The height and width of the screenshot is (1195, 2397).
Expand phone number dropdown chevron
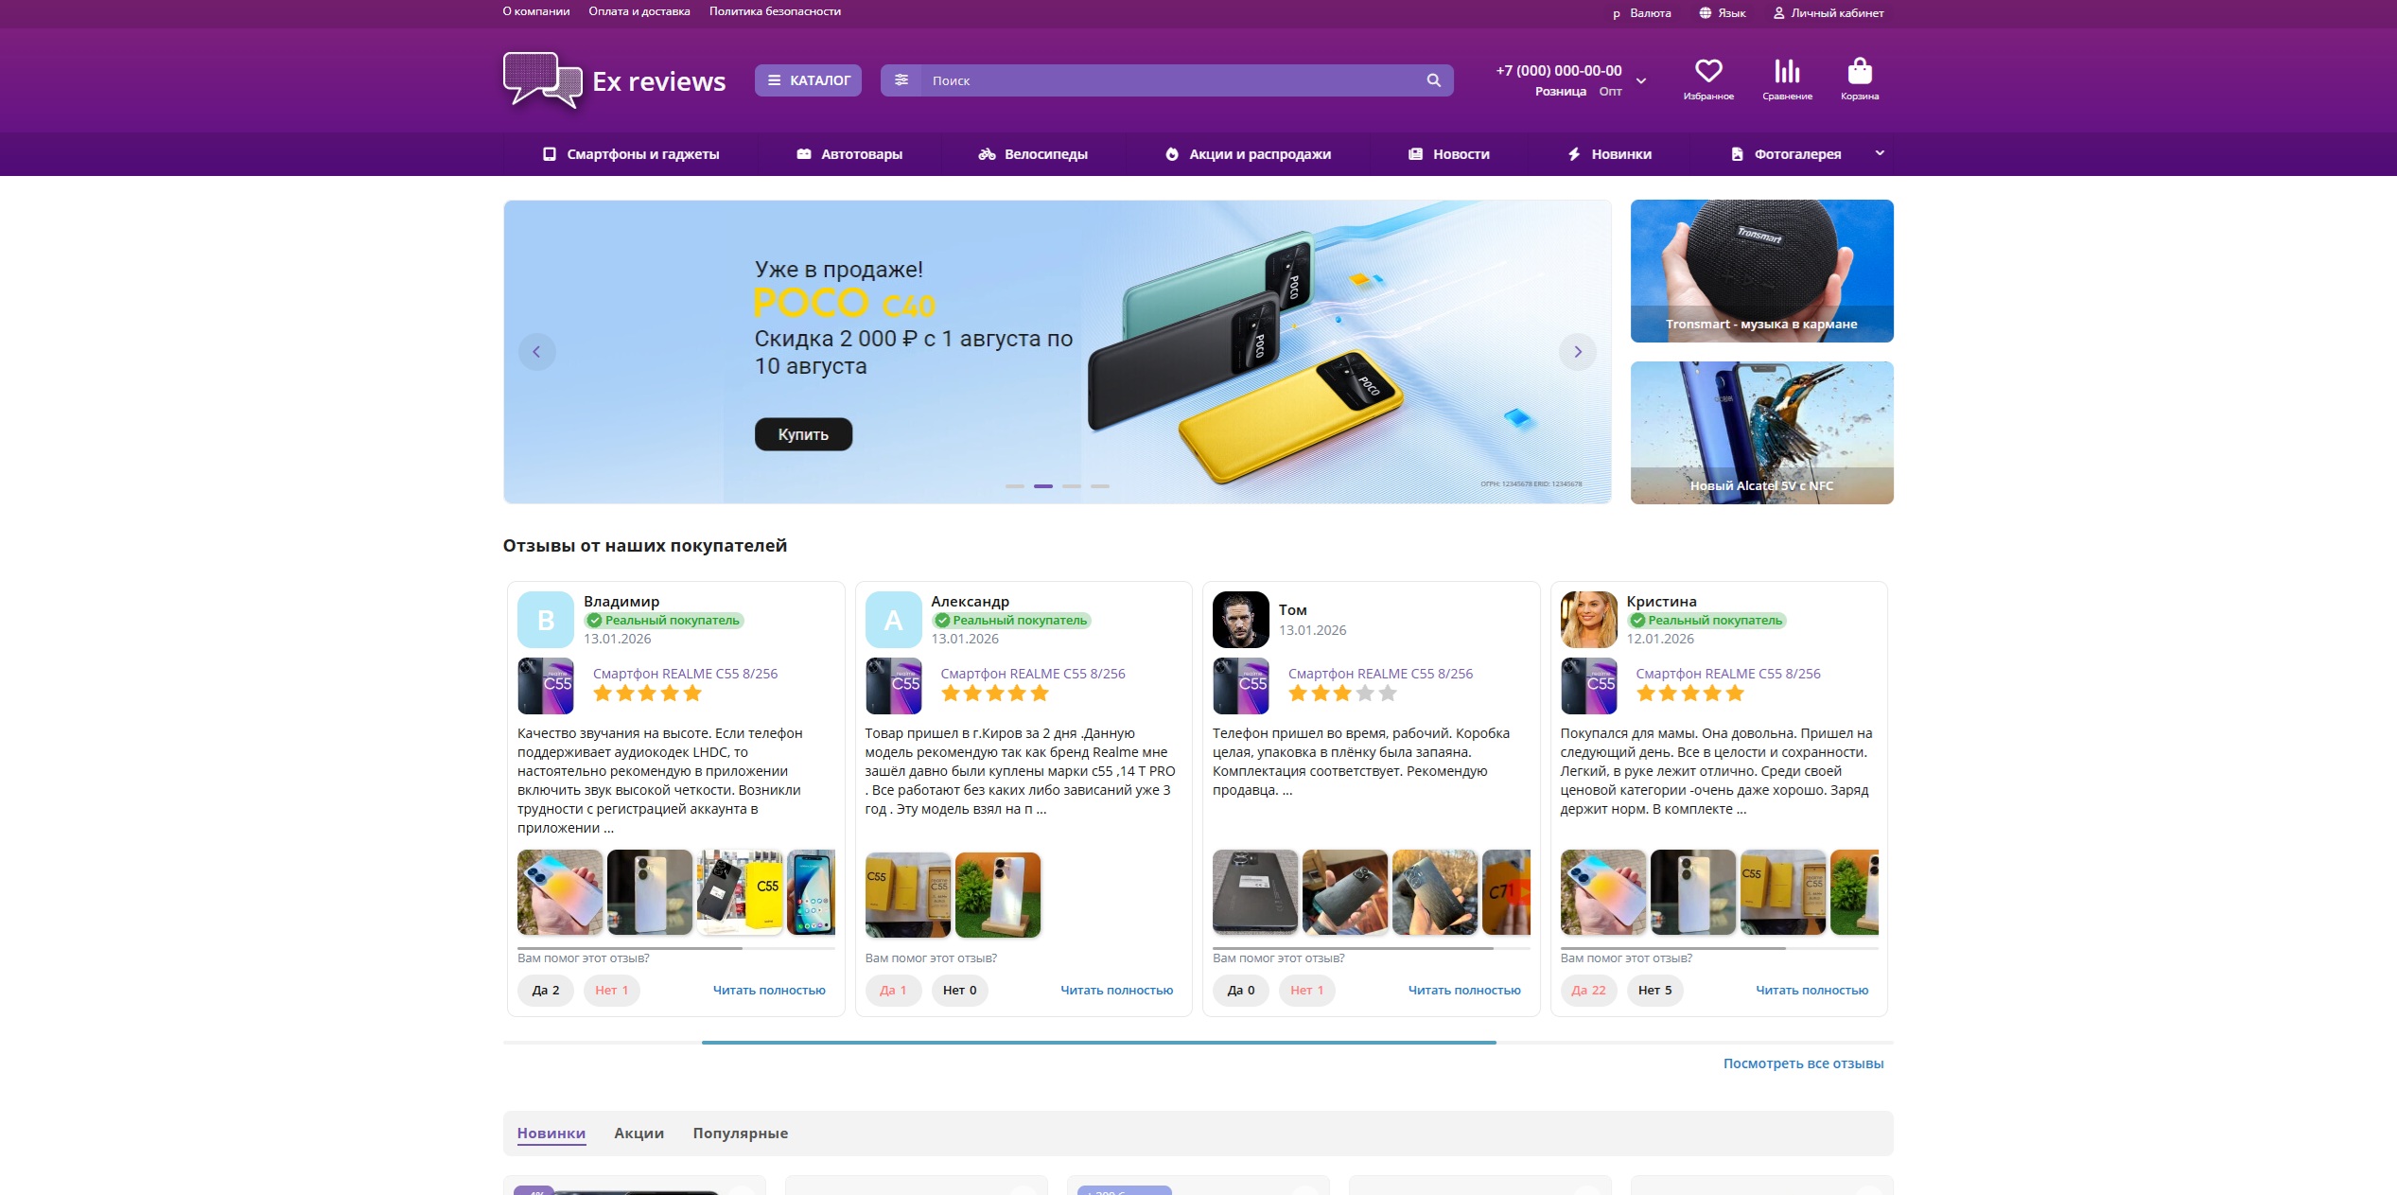pyautogui.click(x=1641, y=81)
